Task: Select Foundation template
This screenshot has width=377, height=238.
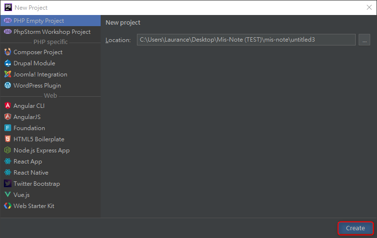Action: point(50,128)
